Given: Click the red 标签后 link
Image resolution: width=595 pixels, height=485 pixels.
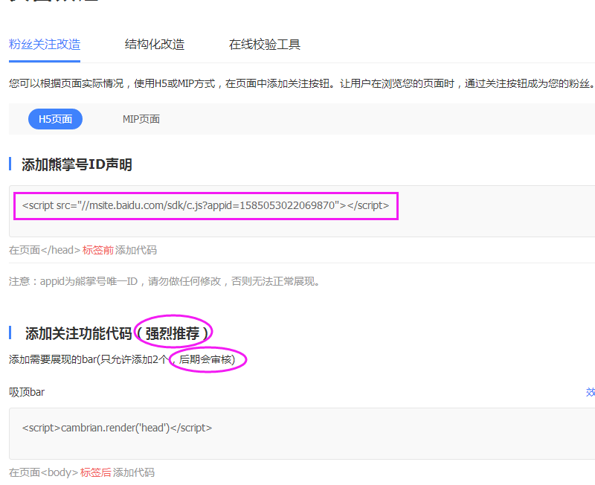Looking at the screenshot, I should click(97, 472).
